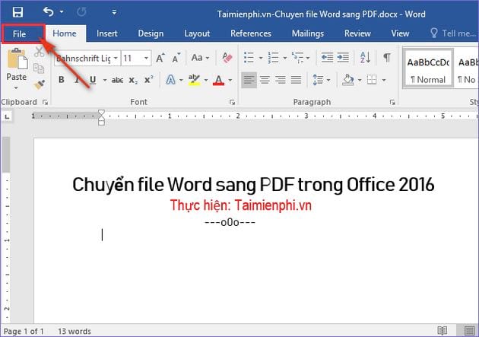Screen dimensions: 479x337
Task: Switch to the Insert tab
Action: pyautogui.click(x=107, y=33)
